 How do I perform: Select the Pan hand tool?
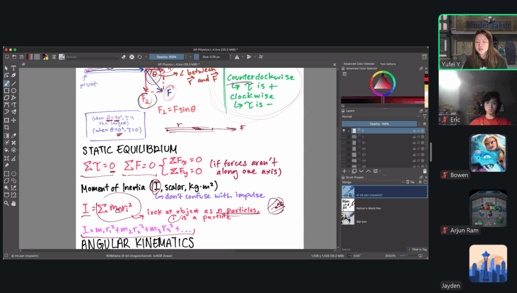pyautogui.click(x=14, y=203)
